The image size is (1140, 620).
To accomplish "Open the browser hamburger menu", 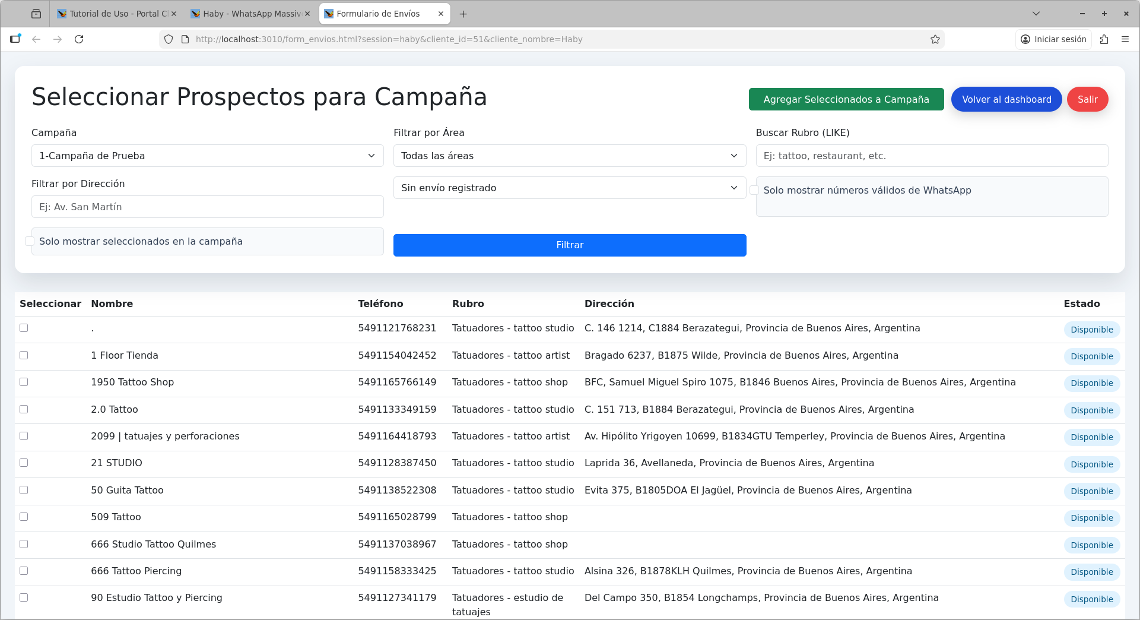I will 1126,39.
